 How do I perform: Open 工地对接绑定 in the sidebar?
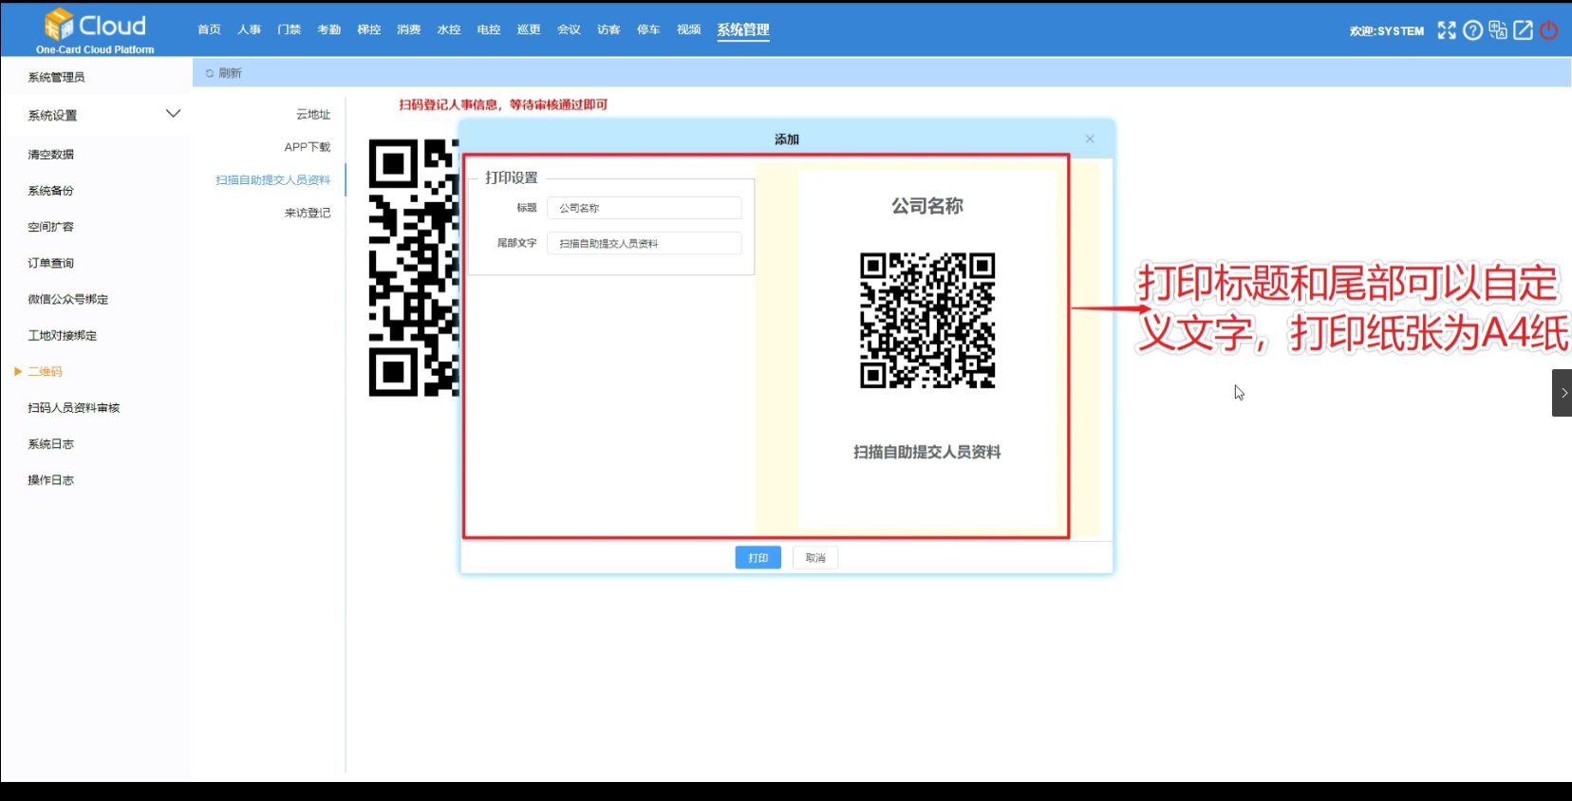[62, 335]
